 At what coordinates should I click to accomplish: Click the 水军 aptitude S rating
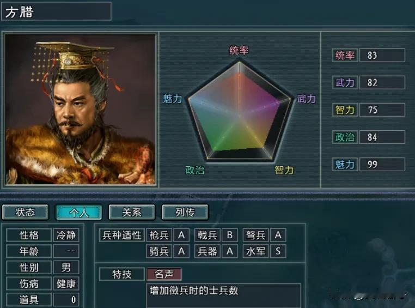tap(278, 251)
